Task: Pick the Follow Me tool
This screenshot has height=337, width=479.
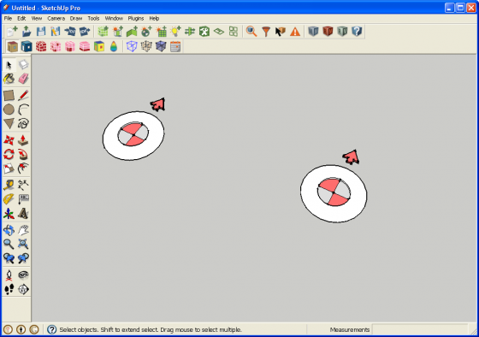Action: coord(23,154)
